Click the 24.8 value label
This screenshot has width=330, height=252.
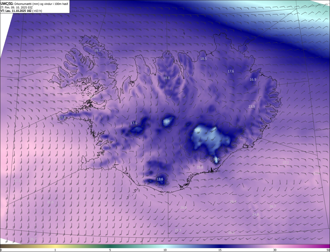point(255,214)
